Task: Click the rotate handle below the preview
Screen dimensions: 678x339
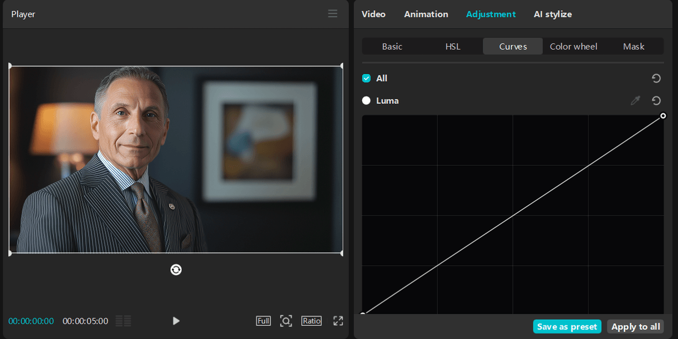Action: [176, 270]
